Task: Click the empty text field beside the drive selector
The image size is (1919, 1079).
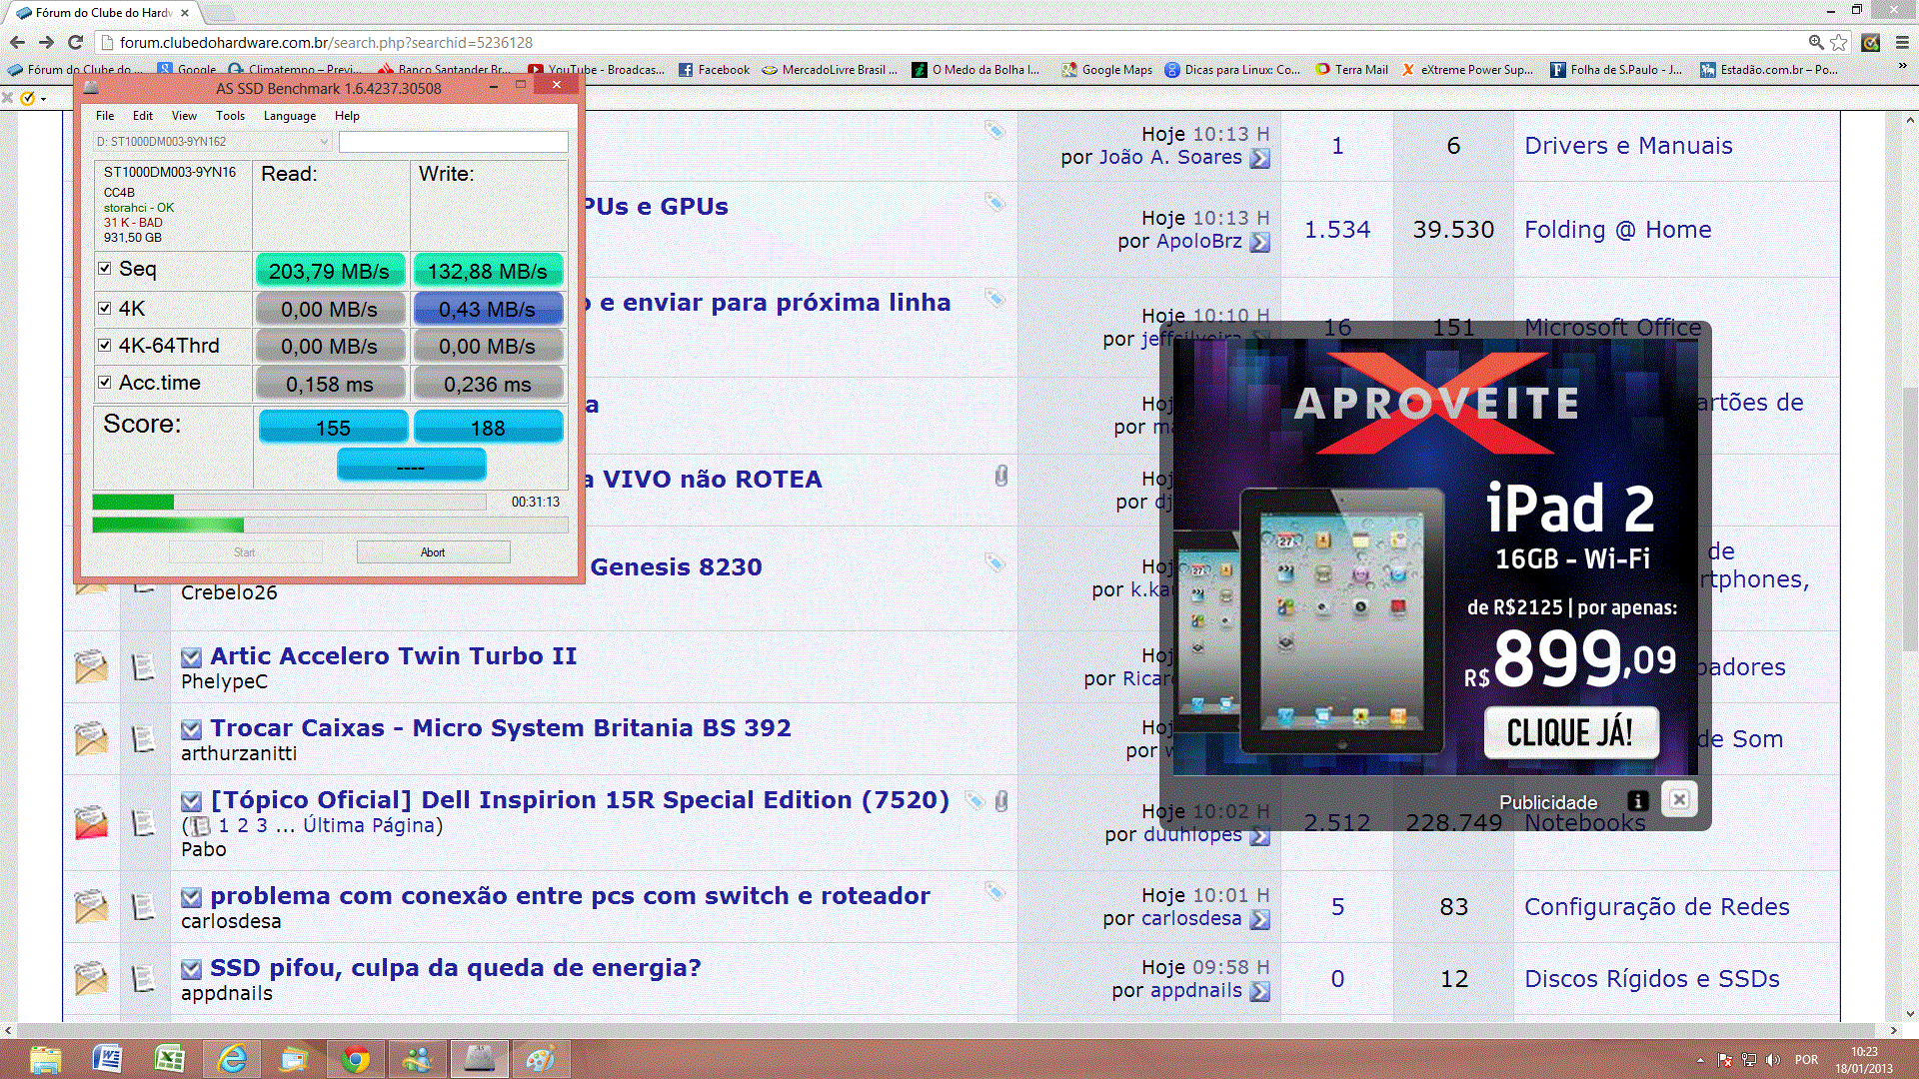Action: (453, 142)
